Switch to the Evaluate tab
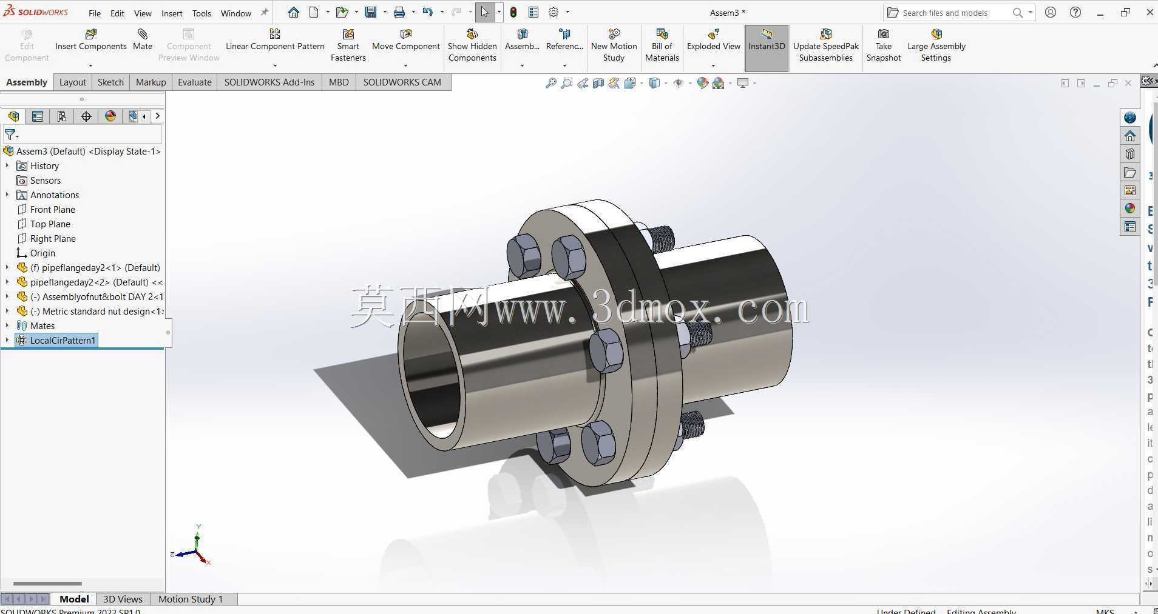1158x614 pixels. (194, 82)
